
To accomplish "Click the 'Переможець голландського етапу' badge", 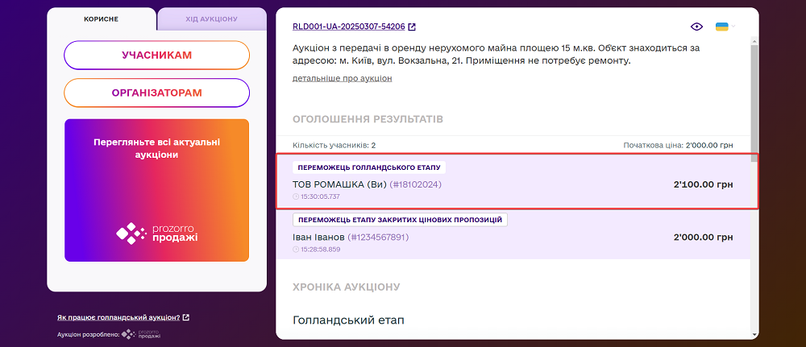I will click(368, 167).
